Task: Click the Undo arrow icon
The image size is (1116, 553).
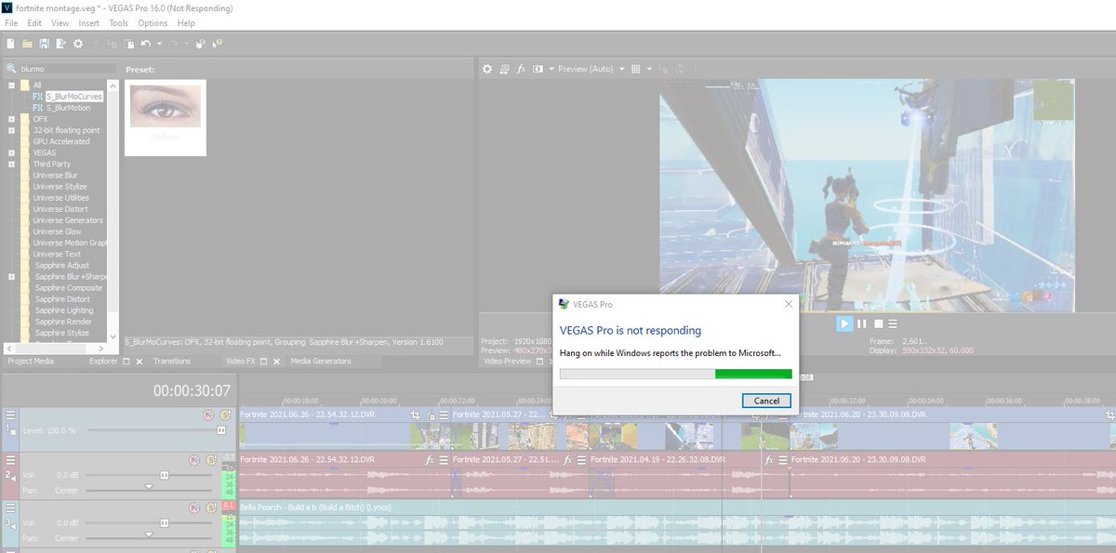Action: click(x=145, y=44)
